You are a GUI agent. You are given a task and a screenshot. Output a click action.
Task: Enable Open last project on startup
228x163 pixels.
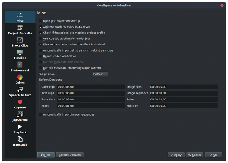(x=41, y=21)
